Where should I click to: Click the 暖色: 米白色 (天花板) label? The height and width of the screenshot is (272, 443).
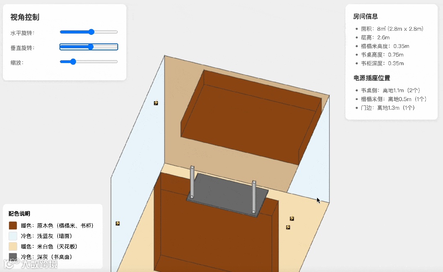49,246
